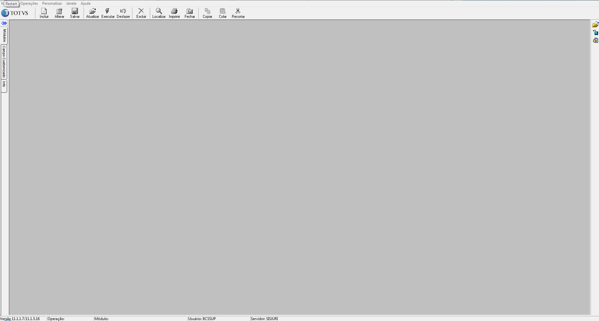This screenshot has height=321, width=599.
Task: Click the Salvar save icon
Action: pyautogui.click(x=75, y=13)
